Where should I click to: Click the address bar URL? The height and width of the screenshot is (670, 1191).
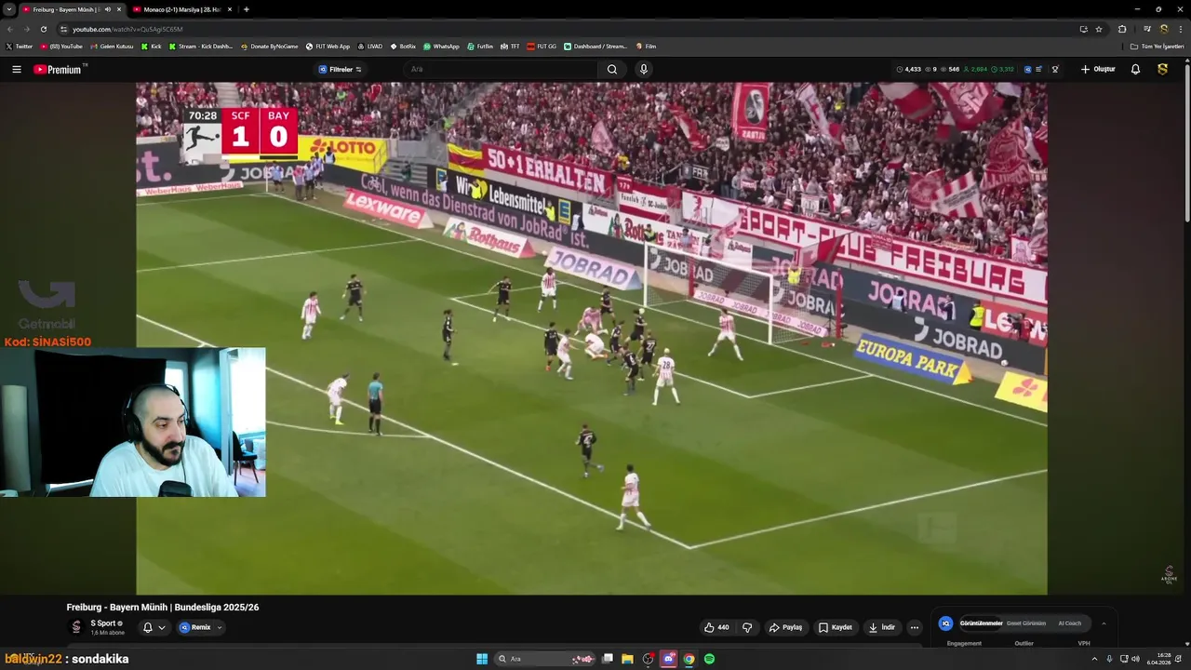127,29
